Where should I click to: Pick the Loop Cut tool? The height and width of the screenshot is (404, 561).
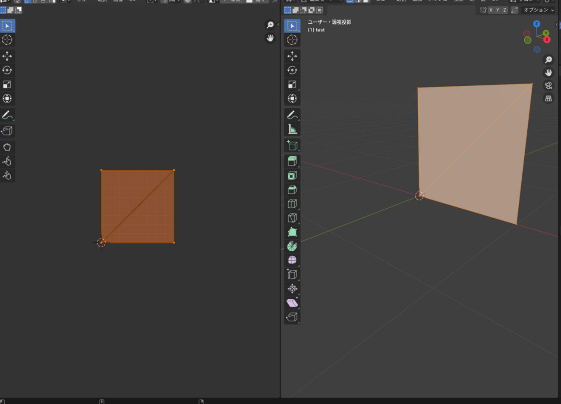point(292,204)
